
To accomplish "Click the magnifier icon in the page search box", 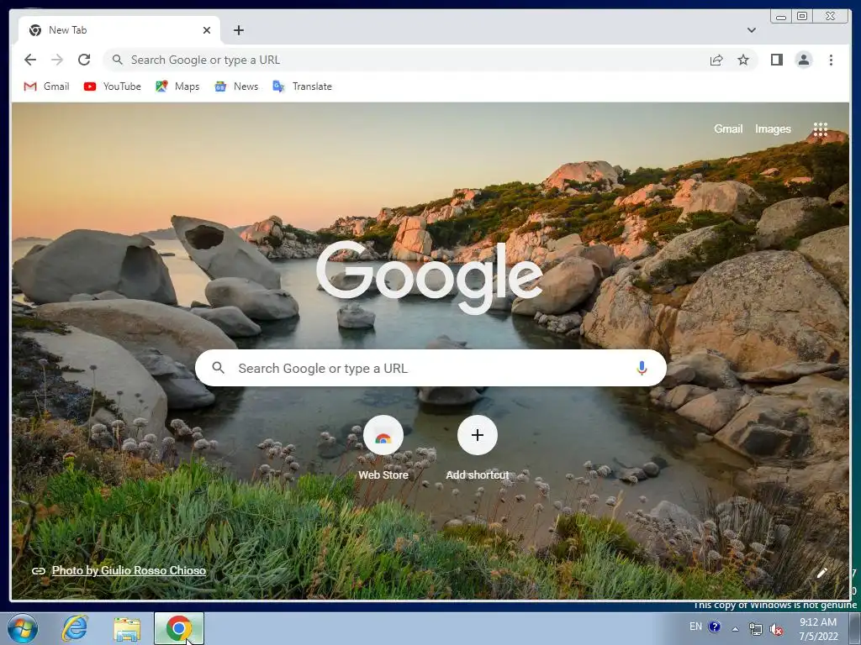I will [218, 368].
